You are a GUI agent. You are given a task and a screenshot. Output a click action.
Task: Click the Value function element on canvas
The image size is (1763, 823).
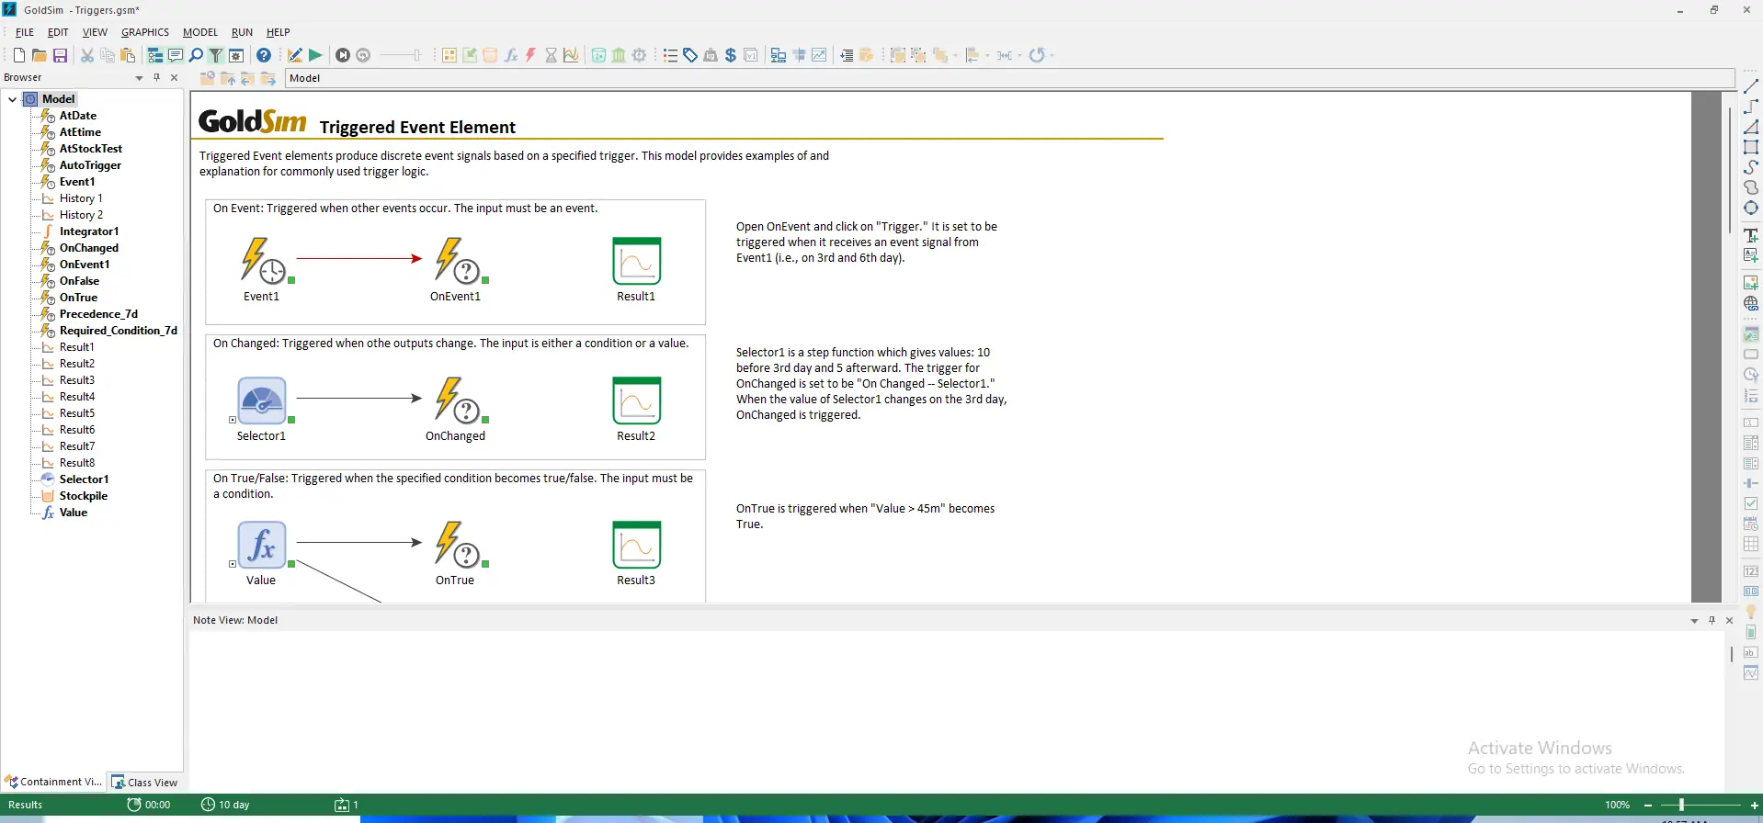tap(262, 545)
